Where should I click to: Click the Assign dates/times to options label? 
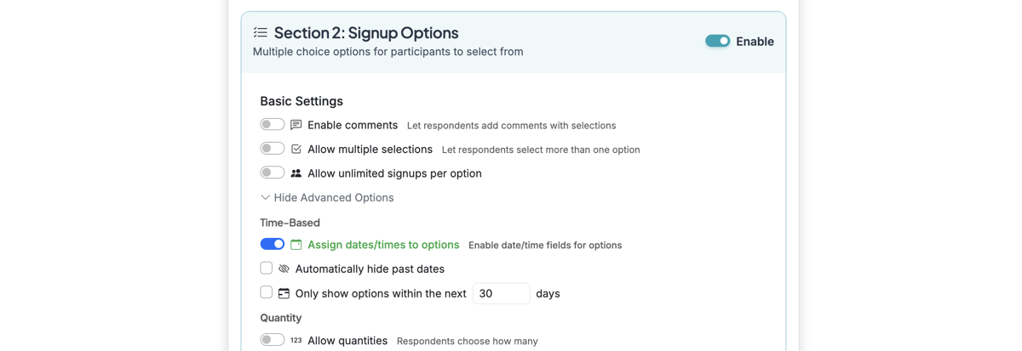click(x=383, y=245)
